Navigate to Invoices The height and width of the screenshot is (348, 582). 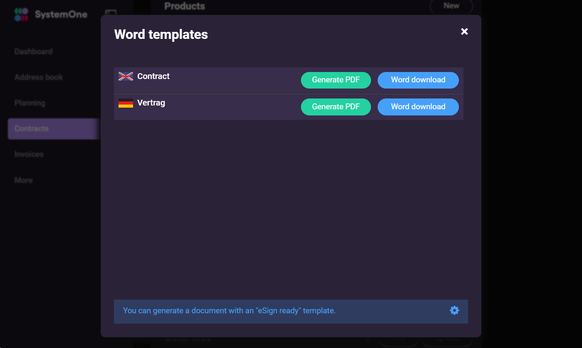pyautogui.click(x=29, y=154)
